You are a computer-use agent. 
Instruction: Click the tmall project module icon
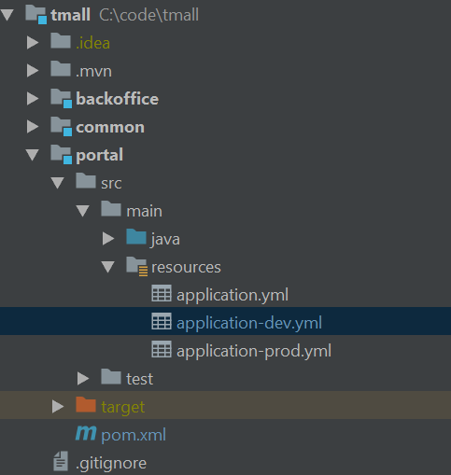click(36, 14)
